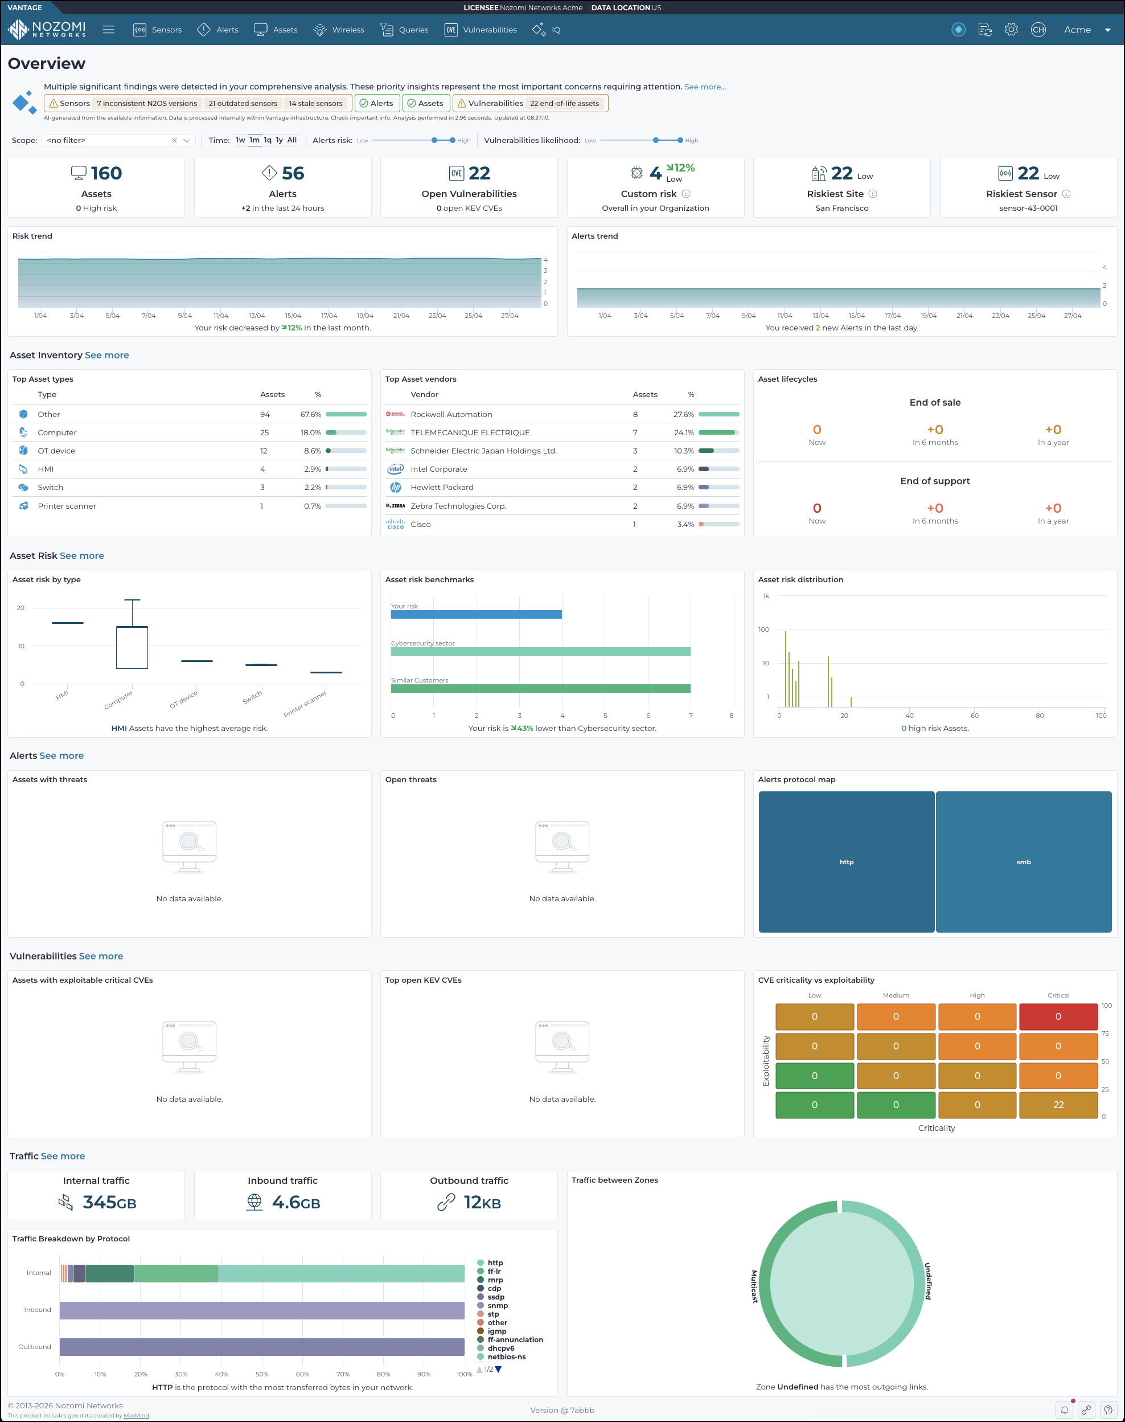Click the Riskiest Site building icon
The width and height of the screenshot is (1125, 1422).
coord(819,173)
